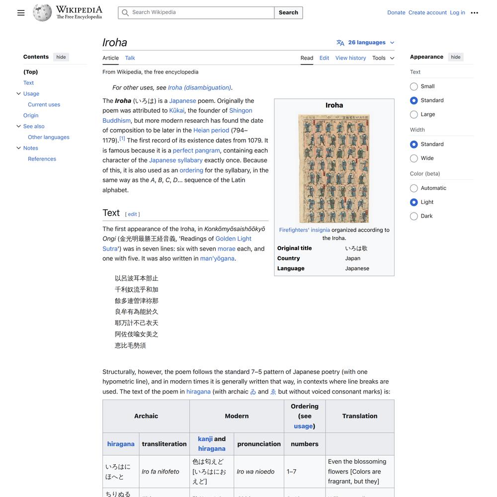The height and width of the screenshot is (497, 497).
Task: Select Wide width option
Action: coord(414,158)
